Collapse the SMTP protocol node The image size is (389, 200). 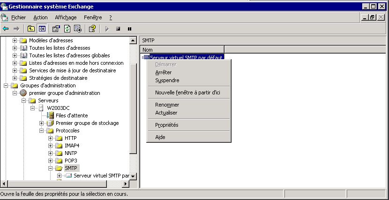[50, 168]
